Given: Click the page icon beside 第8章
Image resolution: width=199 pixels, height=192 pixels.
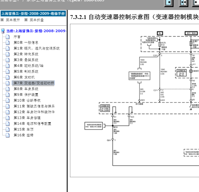Looking at the screenshot, I should pyautogui.click(x=8, y=89).
